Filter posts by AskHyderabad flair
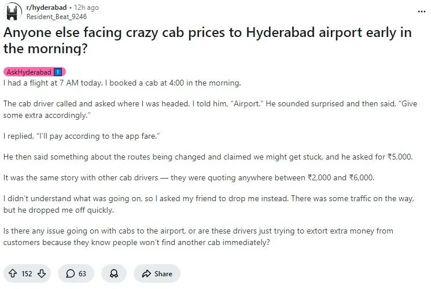This screenshot has width=431, height=289. click(29, 72)
